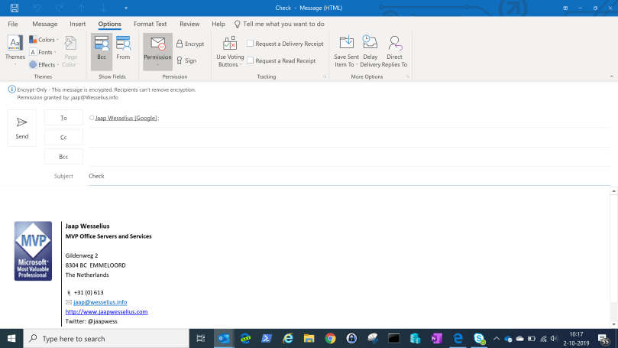The width and height of the screenshot is (618, 348).
Task: Switch to the Format Text tab
Action: click(150, 24)
